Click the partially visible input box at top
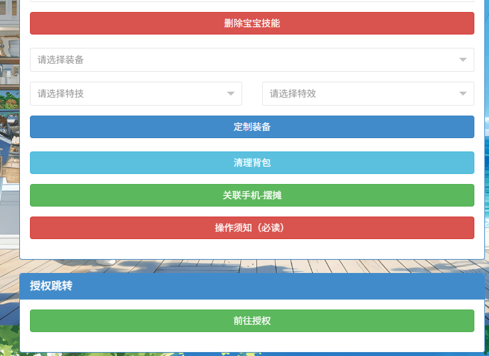489x356 pixels. coord(251,1)
